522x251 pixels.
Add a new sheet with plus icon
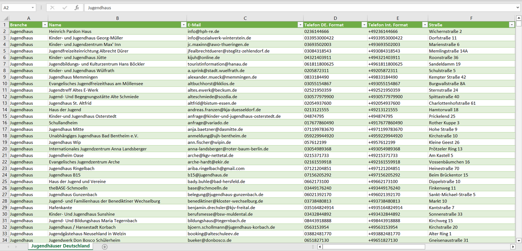105,247
